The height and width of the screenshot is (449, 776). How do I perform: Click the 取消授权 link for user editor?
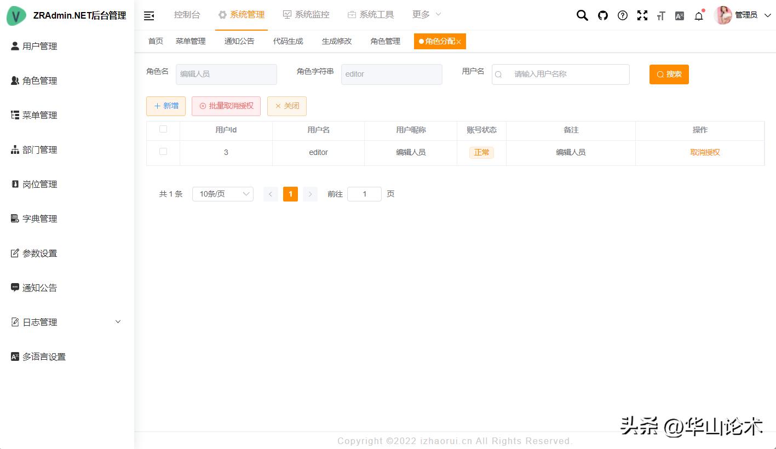point(705,152)
